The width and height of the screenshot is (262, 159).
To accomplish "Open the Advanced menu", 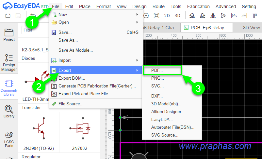I will (225, 7).
